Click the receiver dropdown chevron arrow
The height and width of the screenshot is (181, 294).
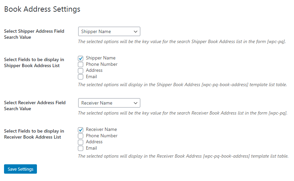point(136,103)
